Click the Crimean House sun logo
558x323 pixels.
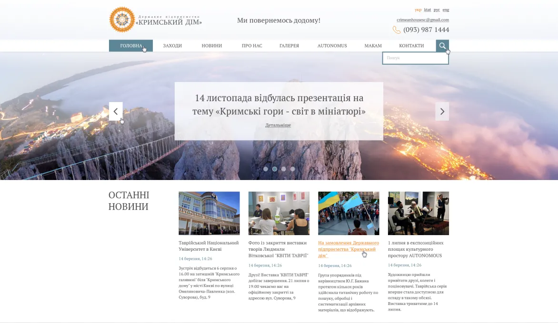[x=122, y=19]
